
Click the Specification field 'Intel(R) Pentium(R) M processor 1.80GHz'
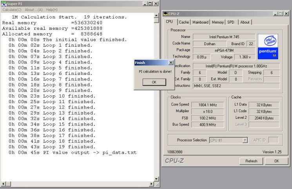(x=236, y=66)
